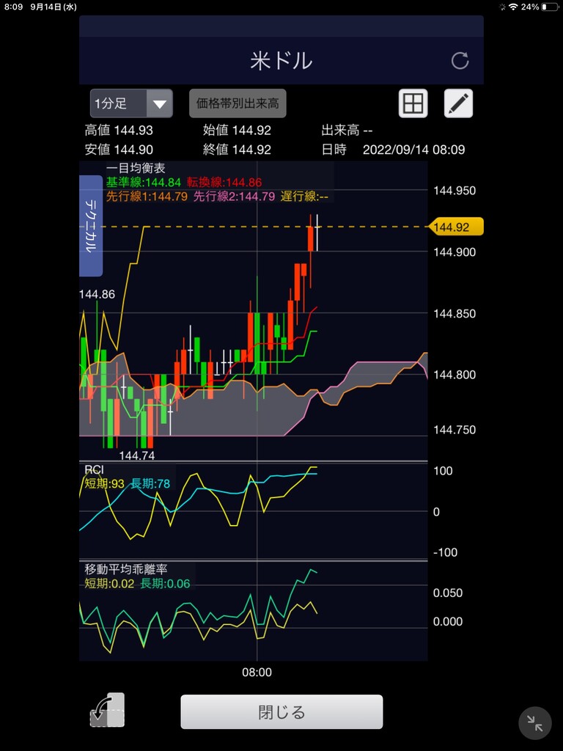
Task: Tap the 144.850 price axis label
Action: tap(455, 314)
